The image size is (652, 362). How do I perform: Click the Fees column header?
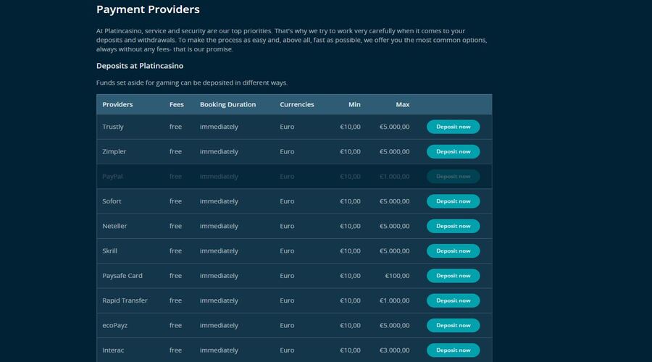click(x=177, y=104)
